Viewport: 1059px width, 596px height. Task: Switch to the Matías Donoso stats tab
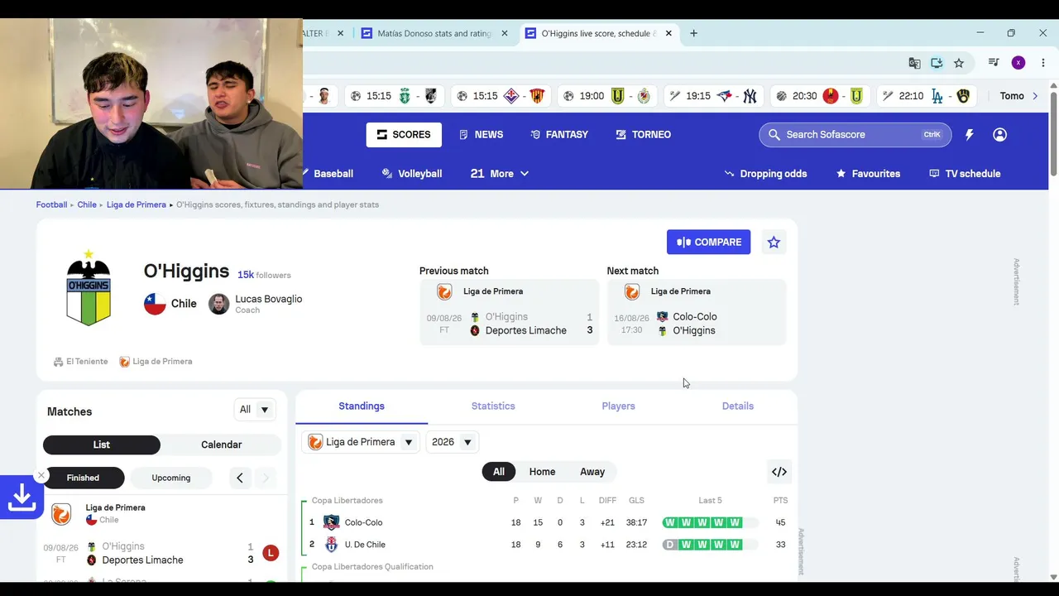(x=434, y=33)
